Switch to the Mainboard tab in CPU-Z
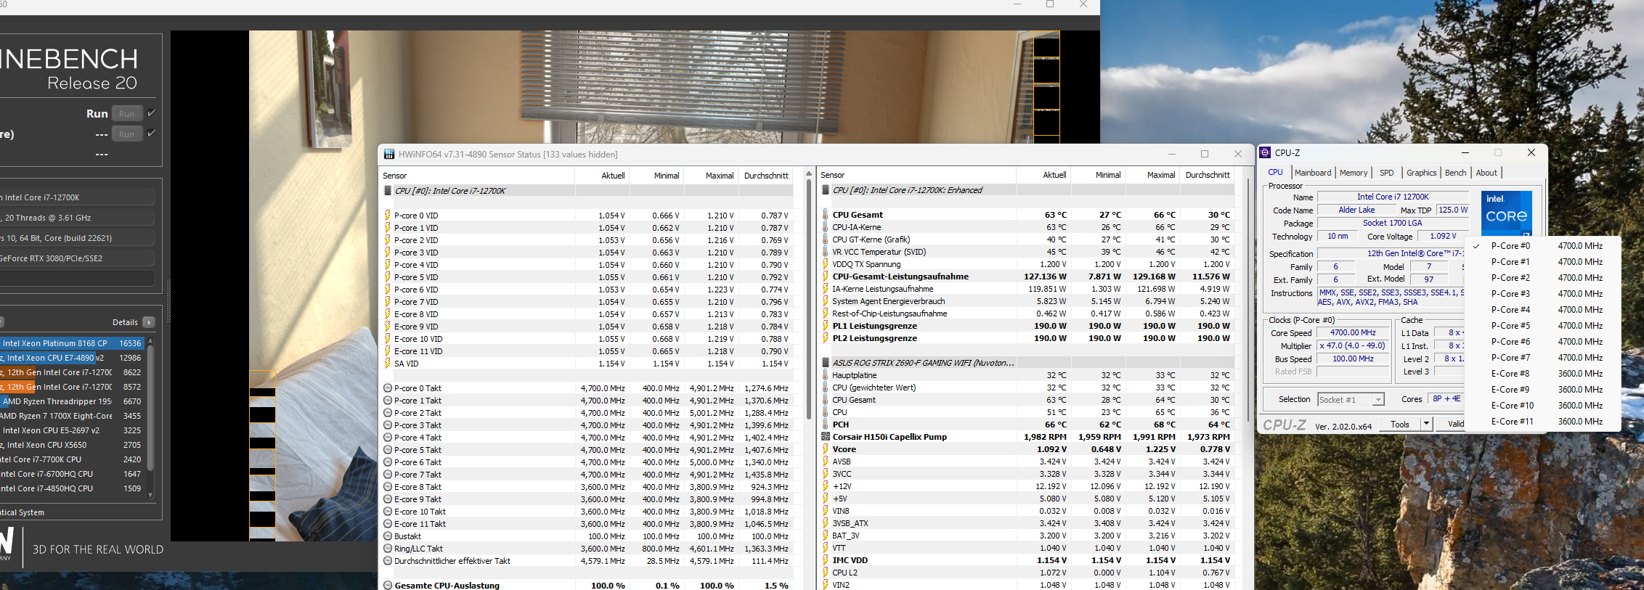This screenshot has height=590, width=1644. click(x=1313, y=173)
